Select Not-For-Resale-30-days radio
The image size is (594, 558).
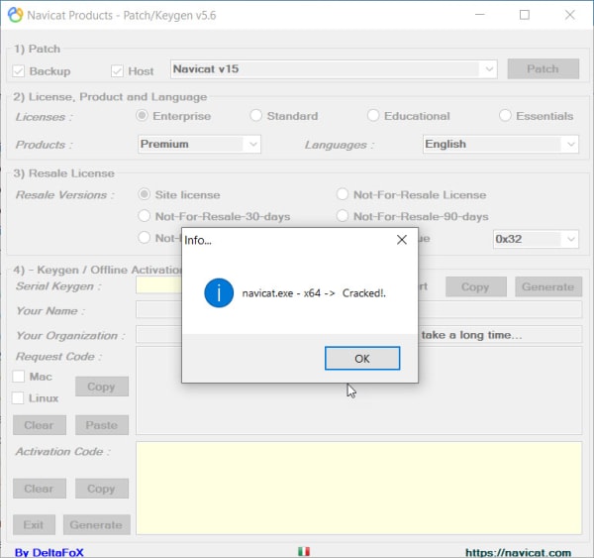(x=144, y=216)
